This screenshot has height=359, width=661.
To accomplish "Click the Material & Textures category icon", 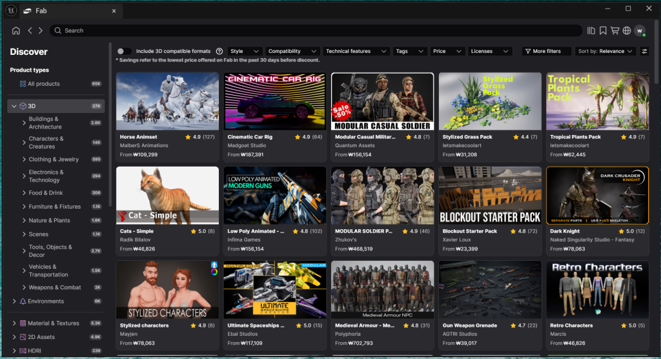I will pos(23,323).
